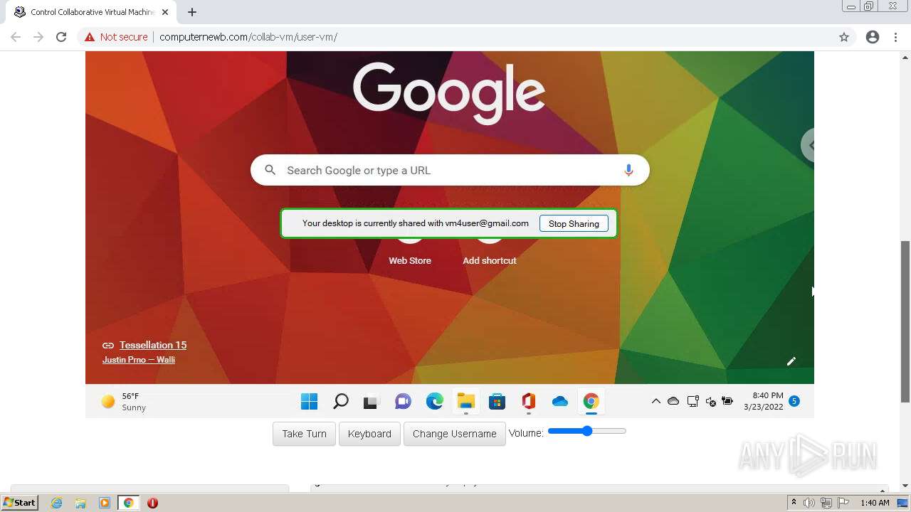Image resolution: width=911 pixels, height=512 pixels.
Task: Click the Windows 11 Start icon in VM
Action: tap(309, 402)
